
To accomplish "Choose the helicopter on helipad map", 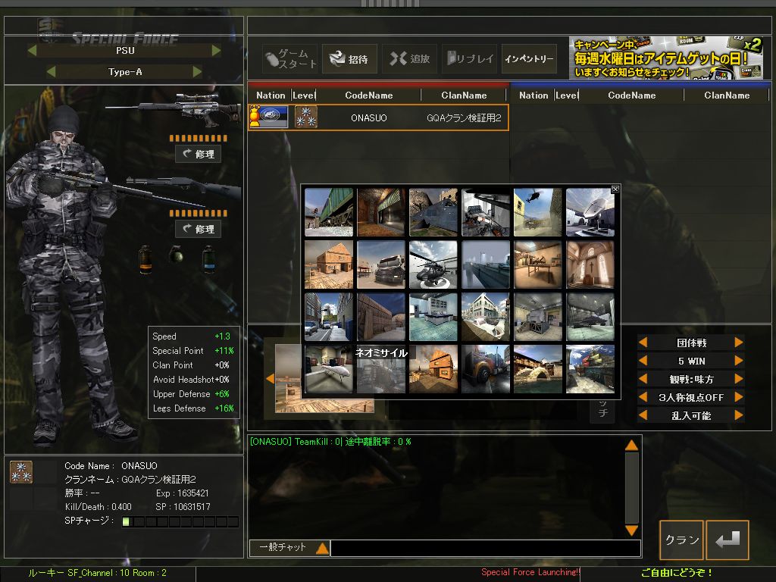I will [433, 264].
